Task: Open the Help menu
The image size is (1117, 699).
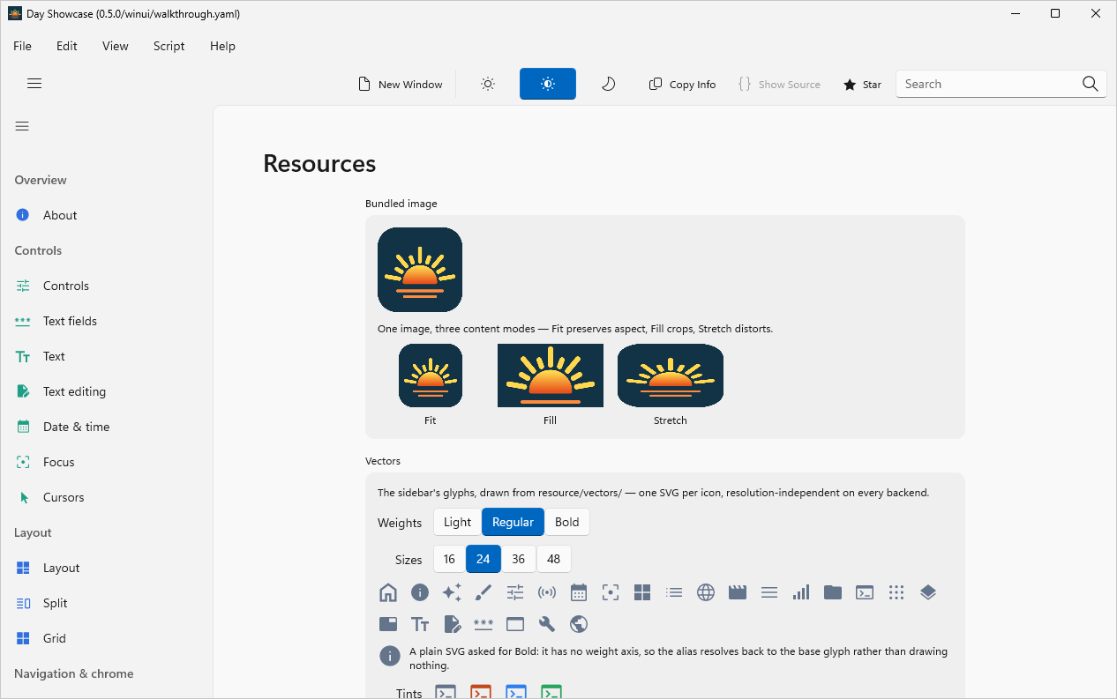Action: (222, 46)
